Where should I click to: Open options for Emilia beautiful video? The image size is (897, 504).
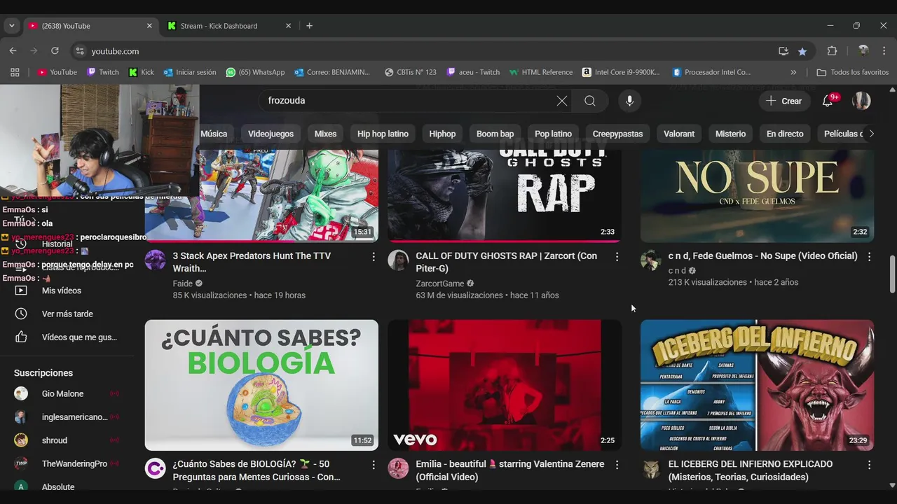[617, 465]
